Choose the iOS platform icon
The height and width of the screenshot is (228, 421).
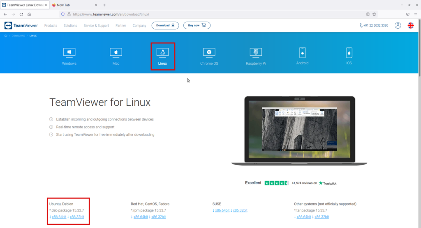tap(349, 53)
